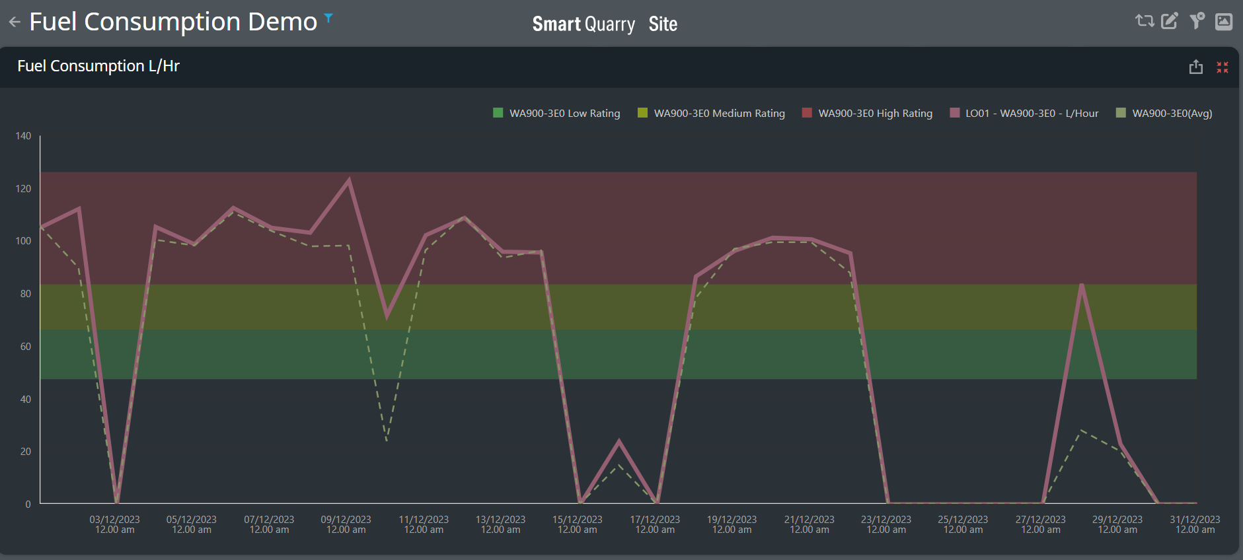The image size is (1243, 560).
Task: Click the Fuel Consumption Demo title
Action: [173, 22]
